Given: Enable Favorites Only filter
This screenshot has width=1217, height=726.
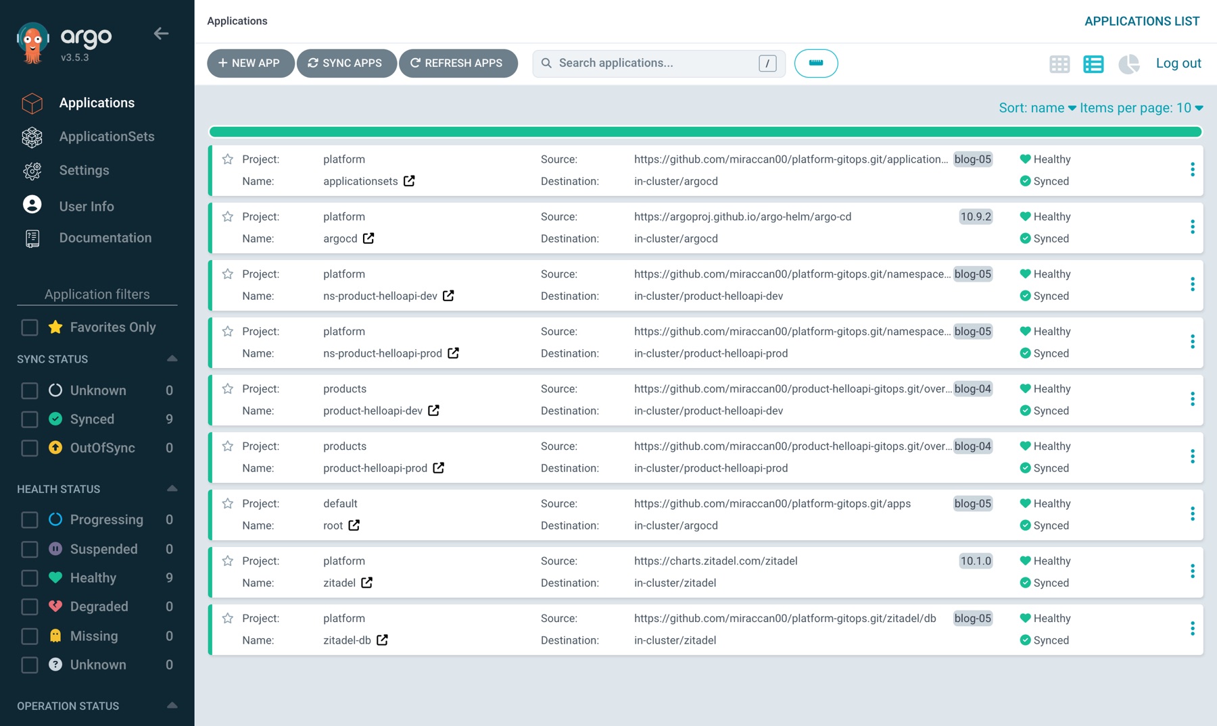Looking at the screenshot, I should (30, 328).
